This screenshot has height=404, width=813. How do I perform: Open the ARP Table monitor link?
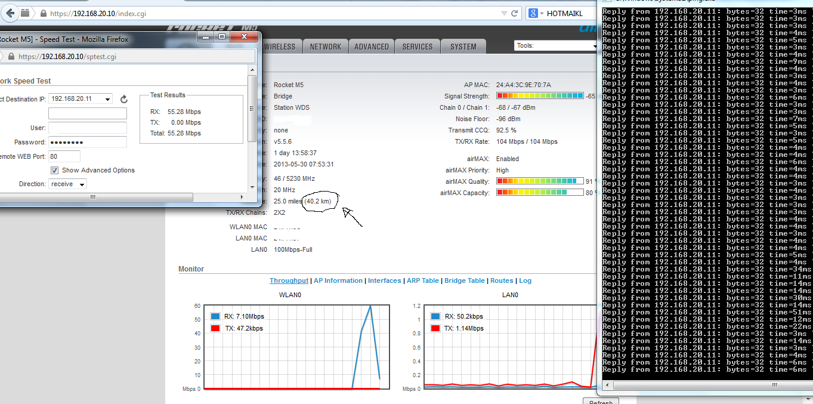(x=422, y=280)
